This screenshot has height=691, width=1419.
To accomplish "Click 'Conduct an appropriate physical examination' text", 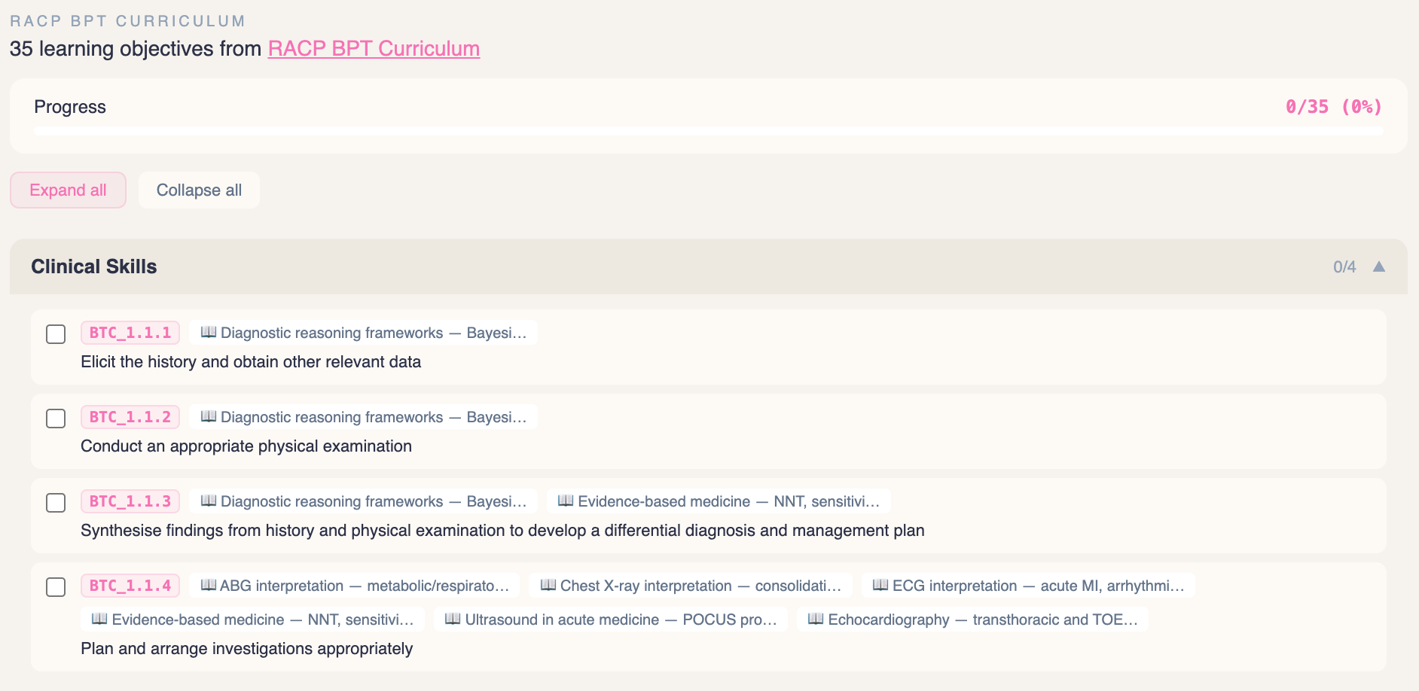I will tap(246, 446).
